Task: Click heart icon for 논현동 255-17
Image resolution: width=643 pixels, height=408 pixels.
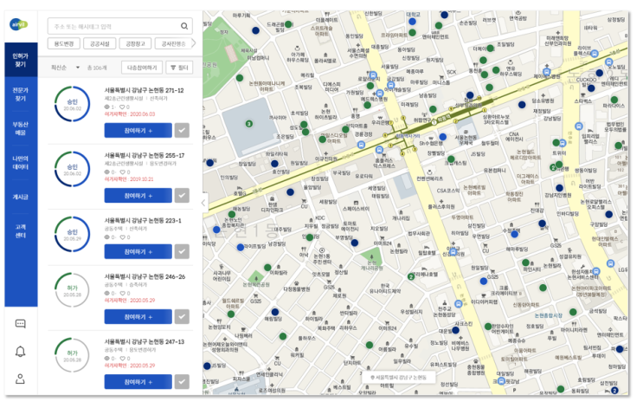Action: tap(122, 172)
